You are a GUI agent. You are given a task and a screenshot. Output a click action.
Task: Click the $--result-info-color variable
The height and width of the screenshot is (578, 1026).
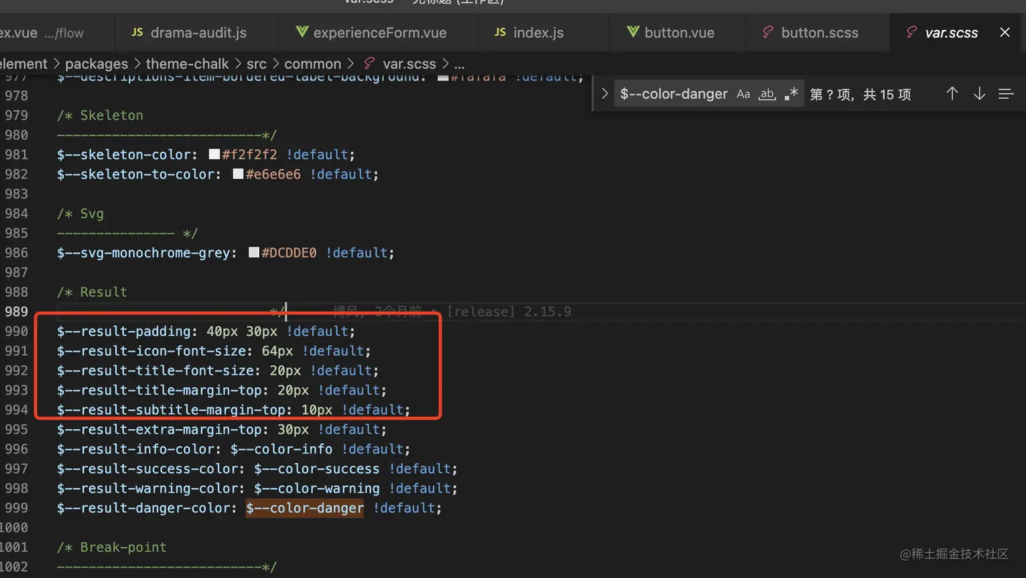click(x=135, y=449)
